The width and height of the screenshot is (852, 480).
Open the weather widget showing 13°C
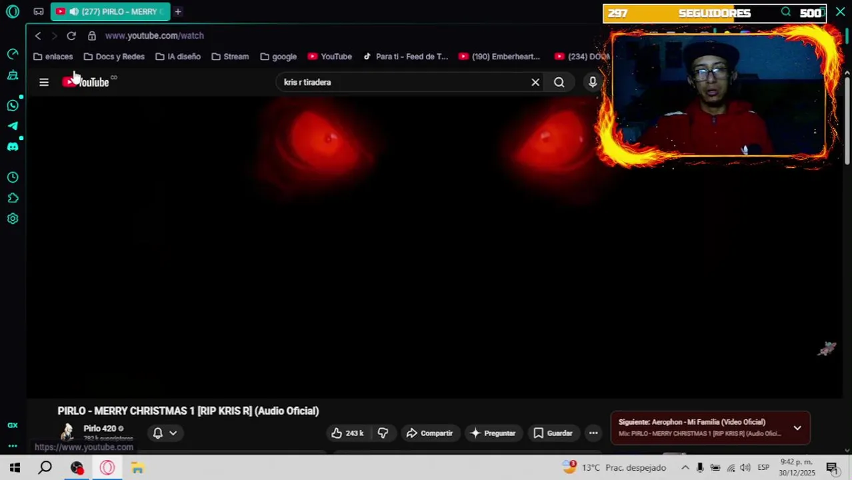pyautogui.click(x=614, y=468)
